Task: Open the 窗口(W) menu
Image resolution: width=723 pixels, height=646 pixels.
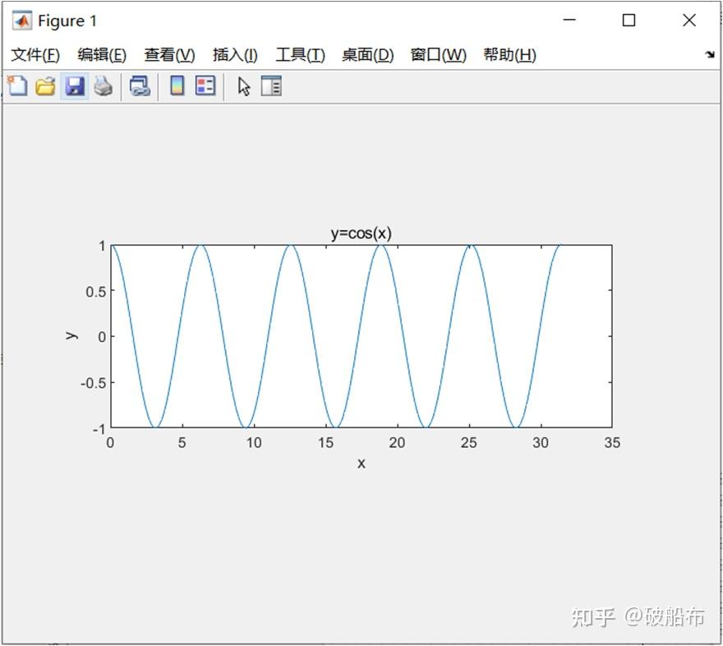Action: 438,54
